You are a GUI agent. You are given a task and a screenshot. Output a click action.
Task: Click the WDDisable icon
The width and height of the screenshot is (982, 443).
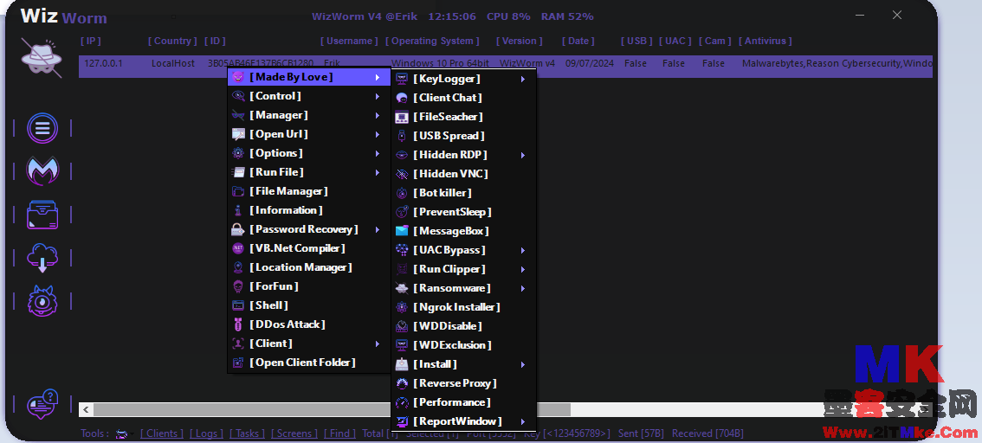[402, 326]
